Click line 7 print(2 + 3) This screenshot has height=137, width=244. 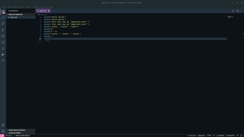tap(51, 32)
